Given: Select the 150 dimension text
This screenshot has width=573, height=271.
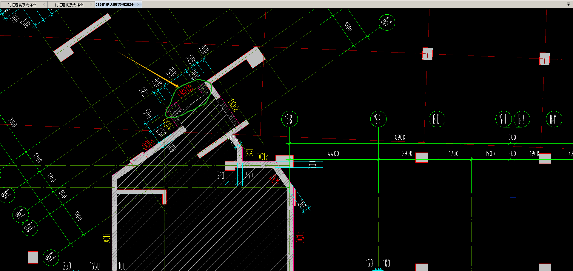Looking at the screenshot, I should (369, 263).
